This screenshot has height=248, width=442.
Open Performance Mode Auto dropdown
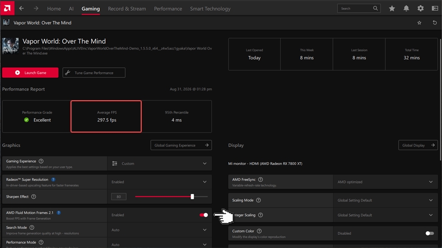click(160, 244)
